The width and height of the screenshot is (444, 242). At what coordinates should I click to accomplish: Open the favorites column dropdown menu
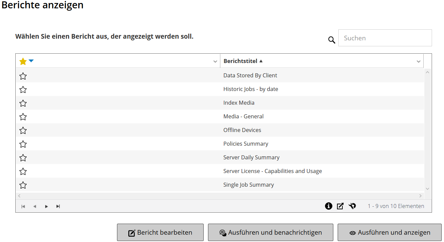coord(215,61)
